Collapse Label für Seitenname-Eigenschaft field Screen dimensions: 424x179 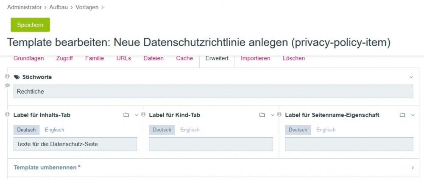coord(413,115)
